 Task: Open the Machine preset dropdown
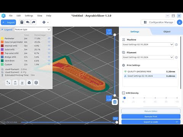(148, 45)
